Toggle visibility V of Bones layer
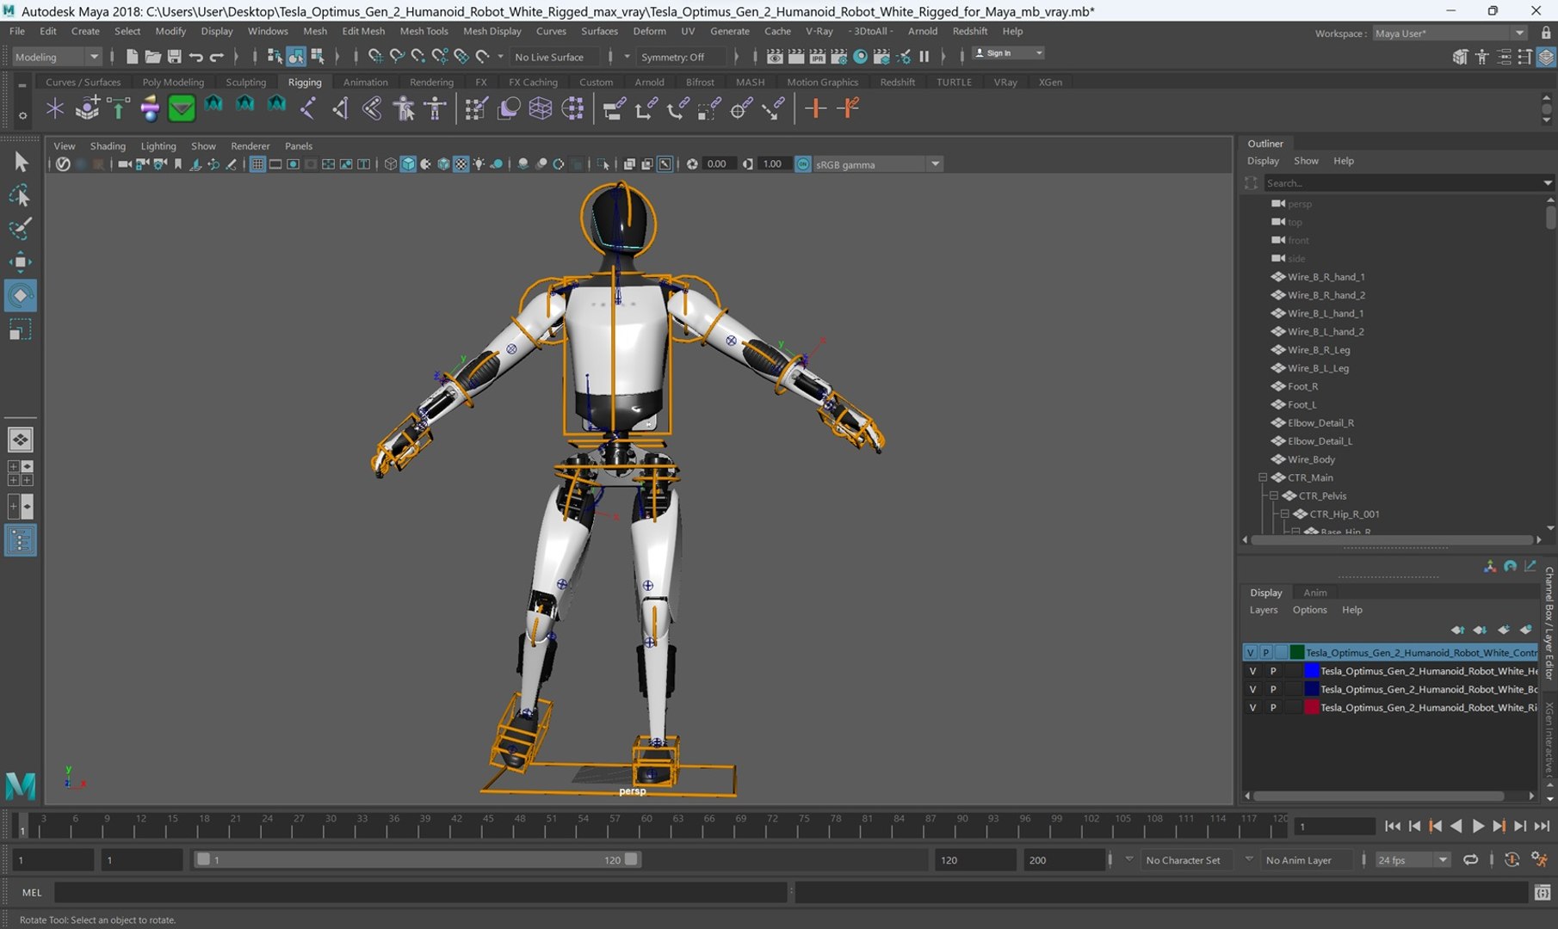The image size is (1558, 929). pos(1252,689)
